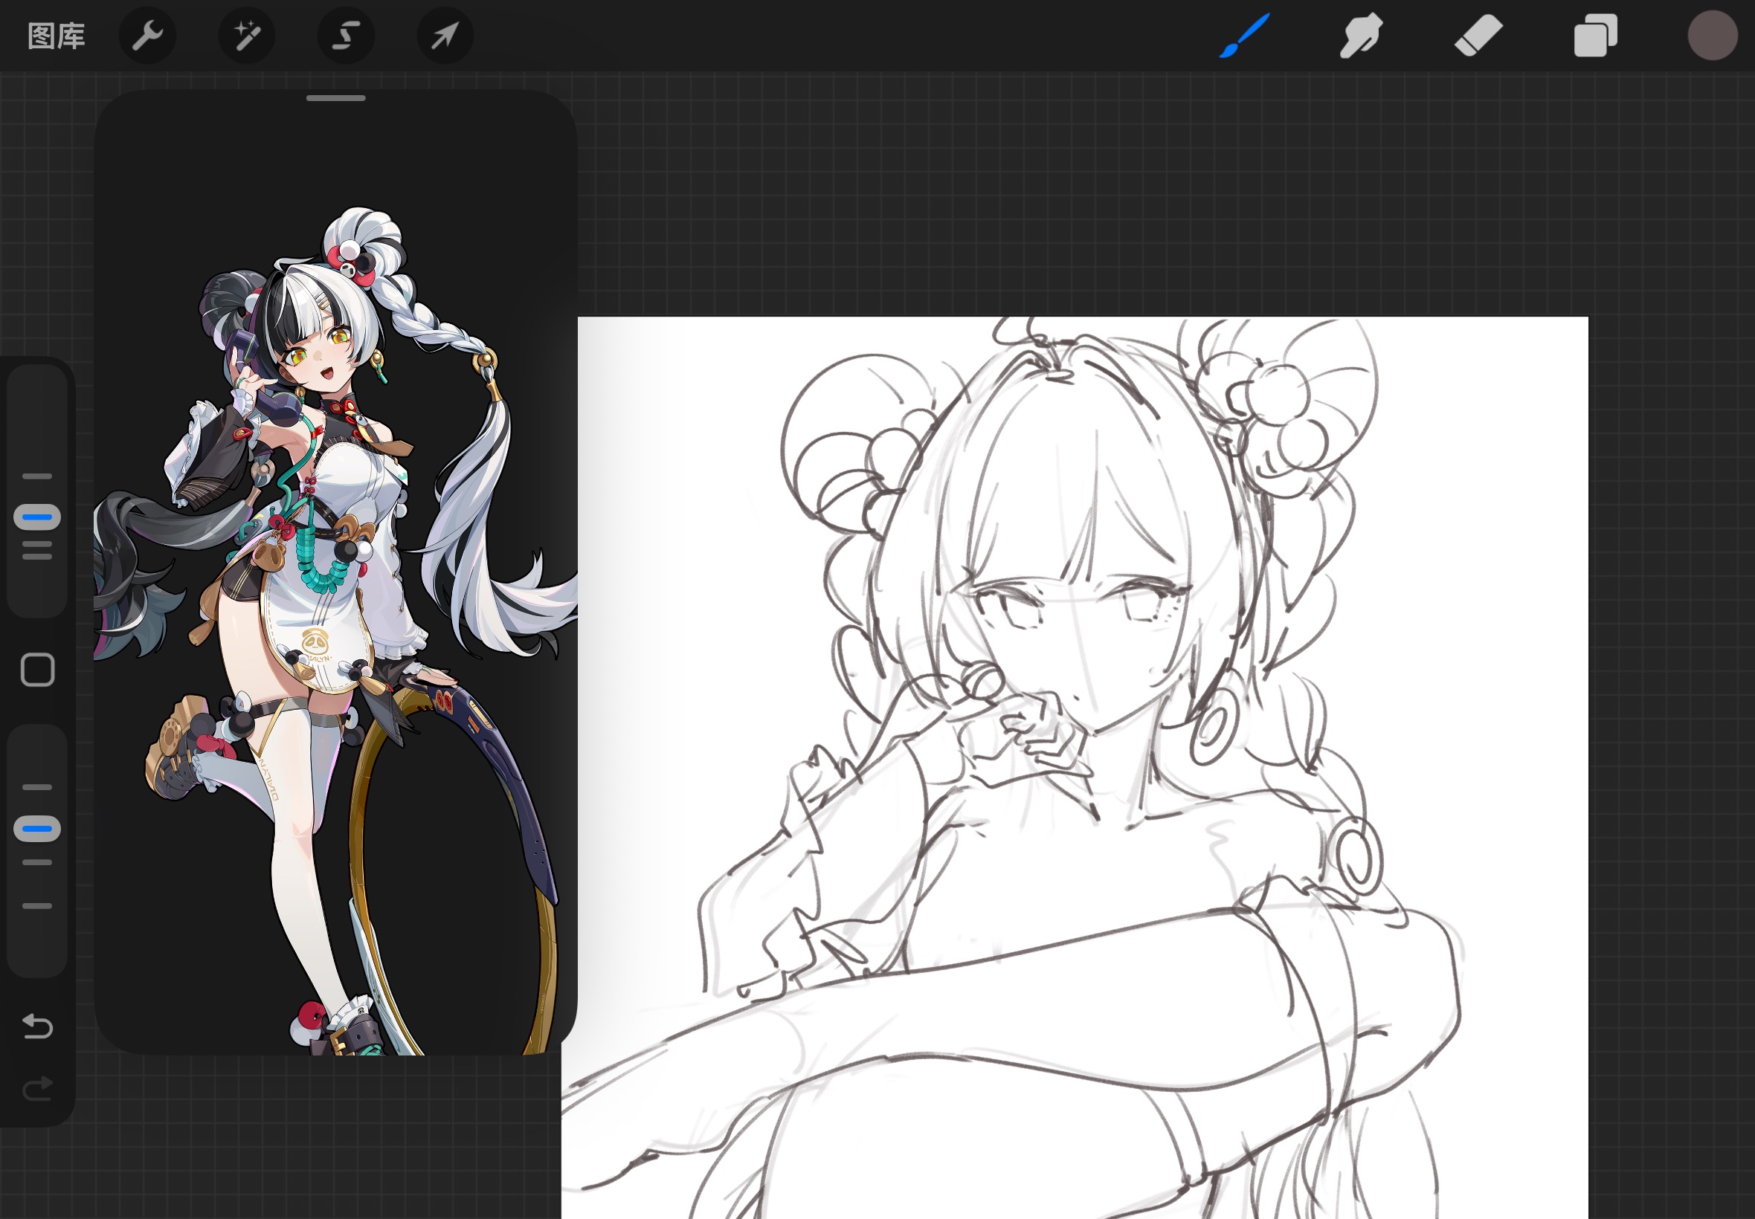The width and height of the screenshot is (1755, 1219).
Task: Open the Layers panel
Action: [x=1595, y=36]
